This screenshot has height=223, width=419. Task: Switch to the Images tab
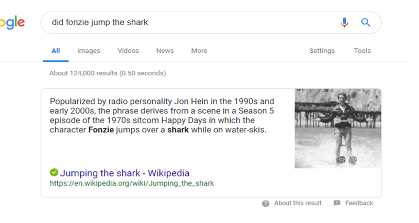click(89, 51)
